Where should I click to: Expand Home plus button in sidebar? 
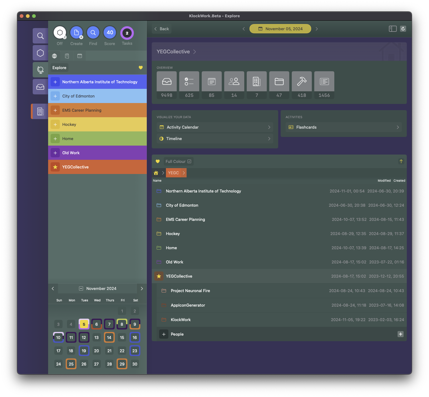pyautogui.click(x=55, y=139)
